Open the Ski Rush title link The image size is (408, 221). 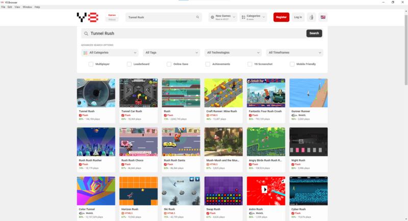click(169, 209)
